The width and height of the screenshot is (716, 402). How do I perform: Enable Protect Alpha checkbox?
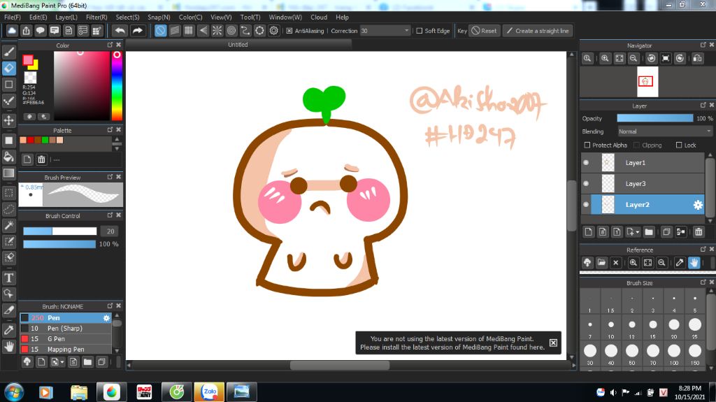click(x=587, y=145)
